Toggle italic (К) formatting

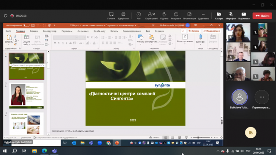click(59, 43)
